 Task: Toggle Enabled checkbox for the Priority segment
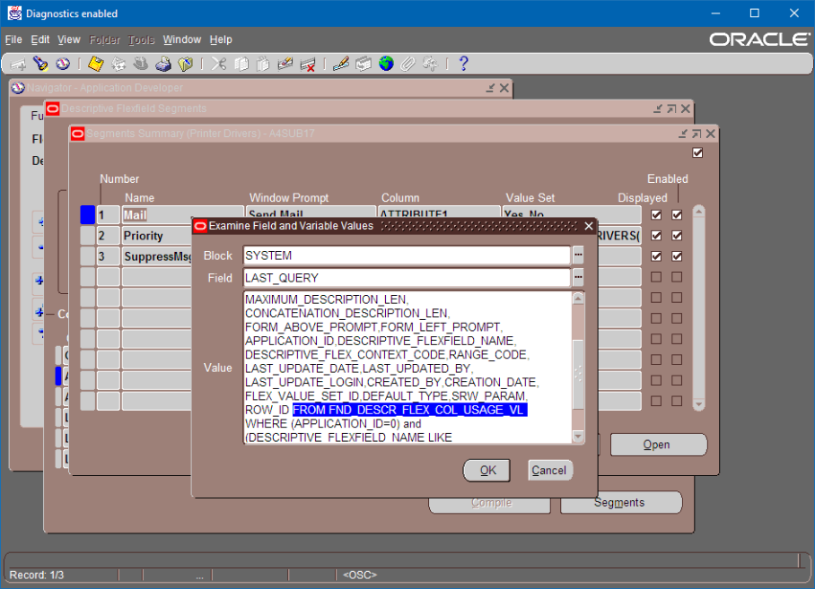[x=677, y=236]
